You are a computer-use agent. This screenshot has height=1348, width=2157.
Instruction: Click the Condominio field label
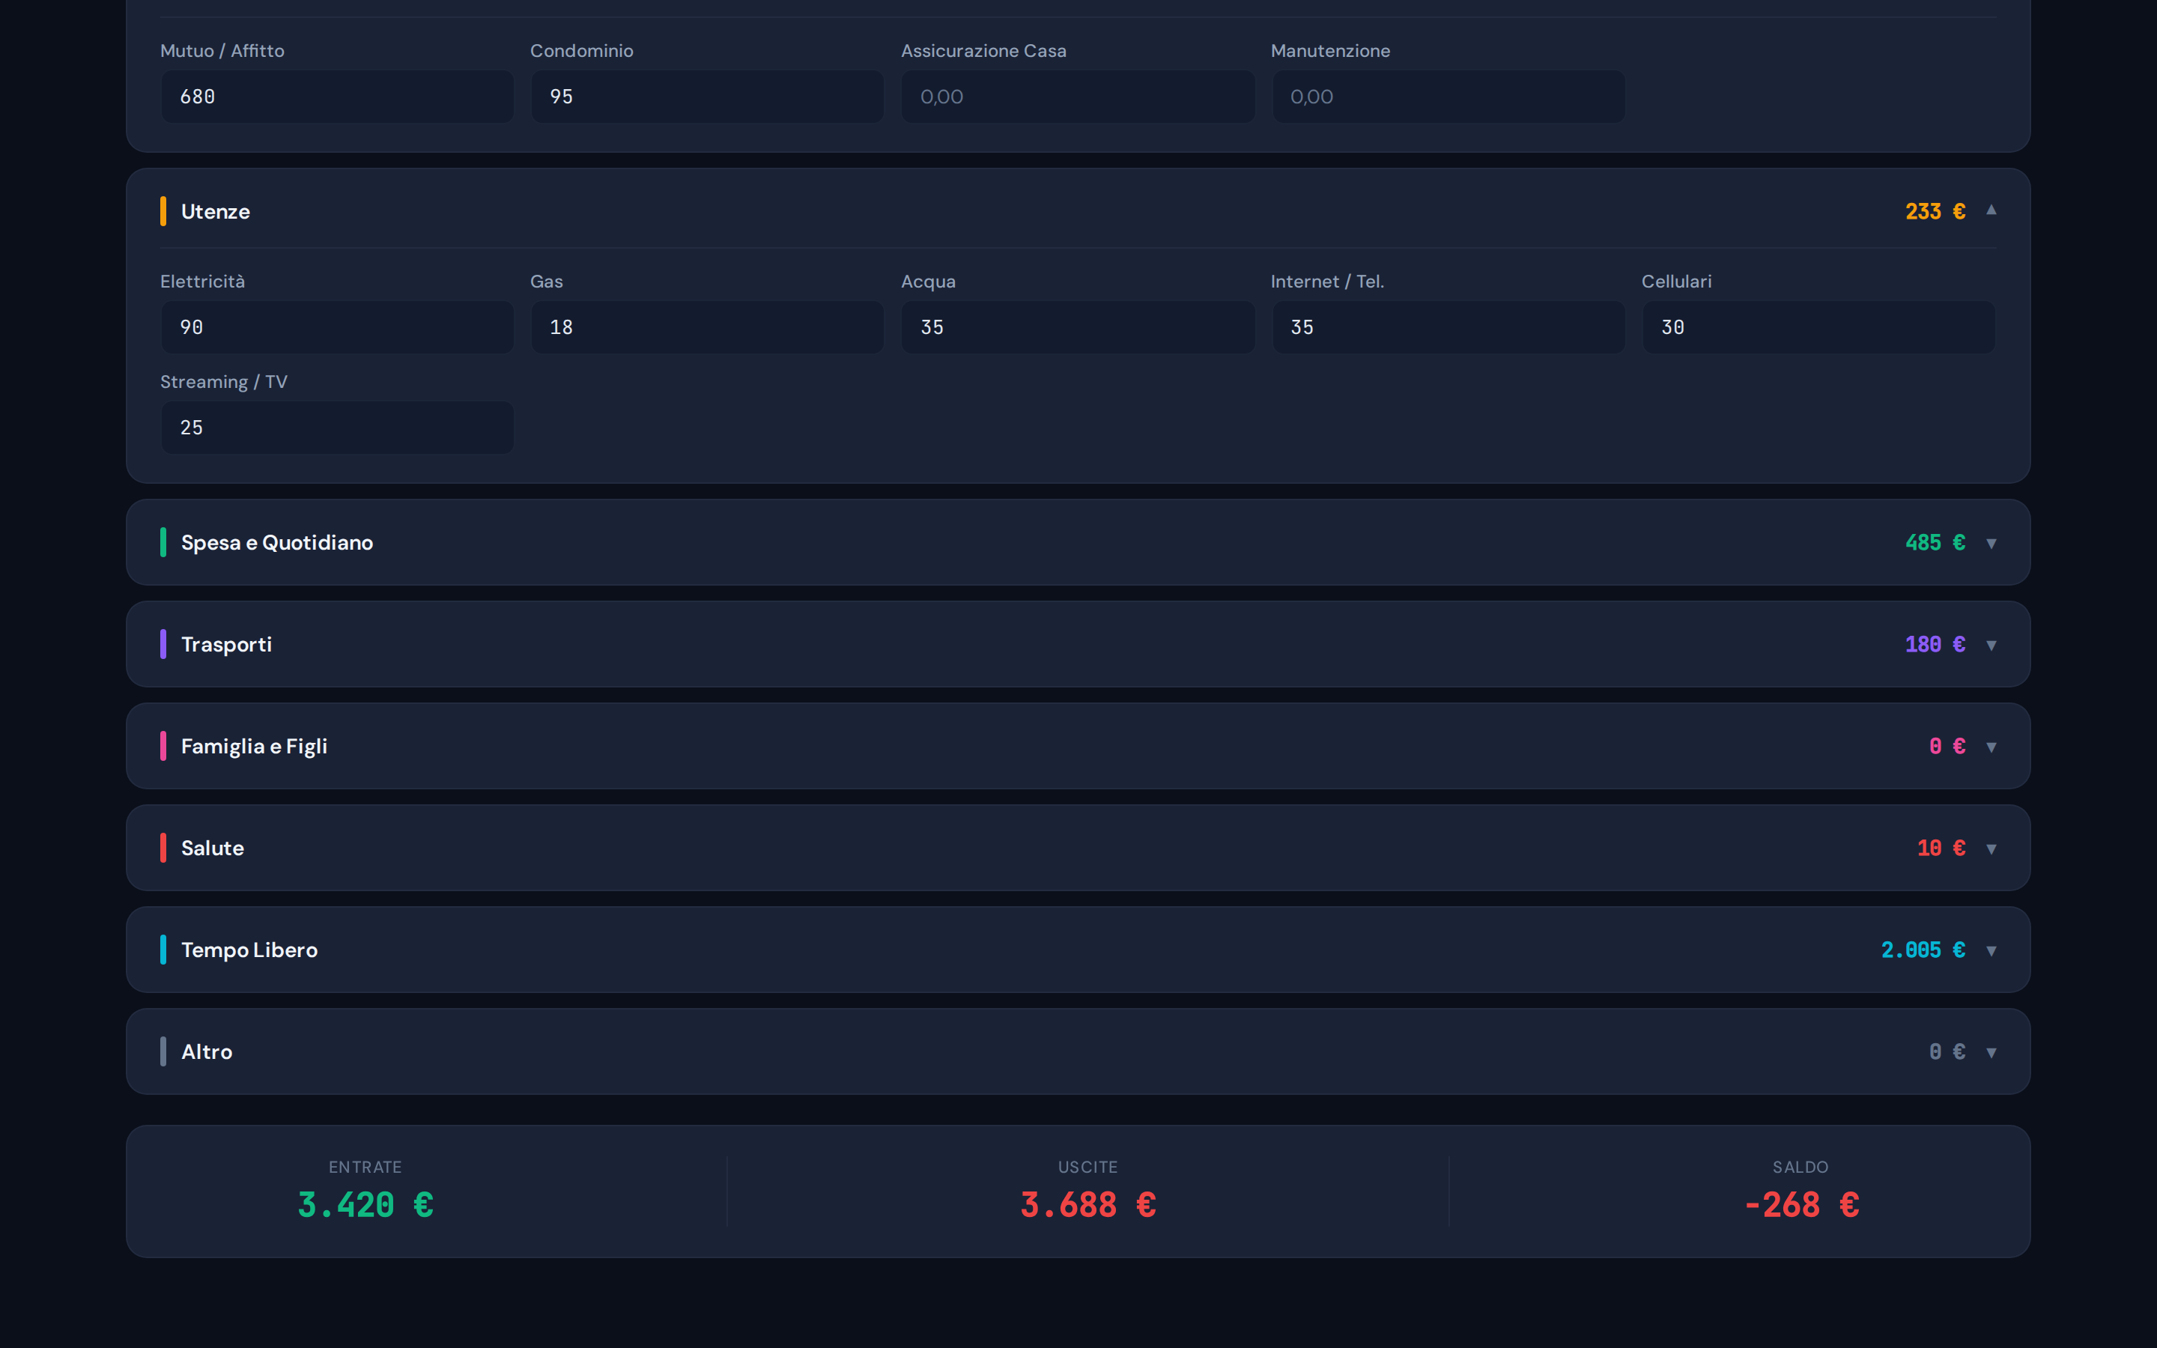tap(582, 51)
